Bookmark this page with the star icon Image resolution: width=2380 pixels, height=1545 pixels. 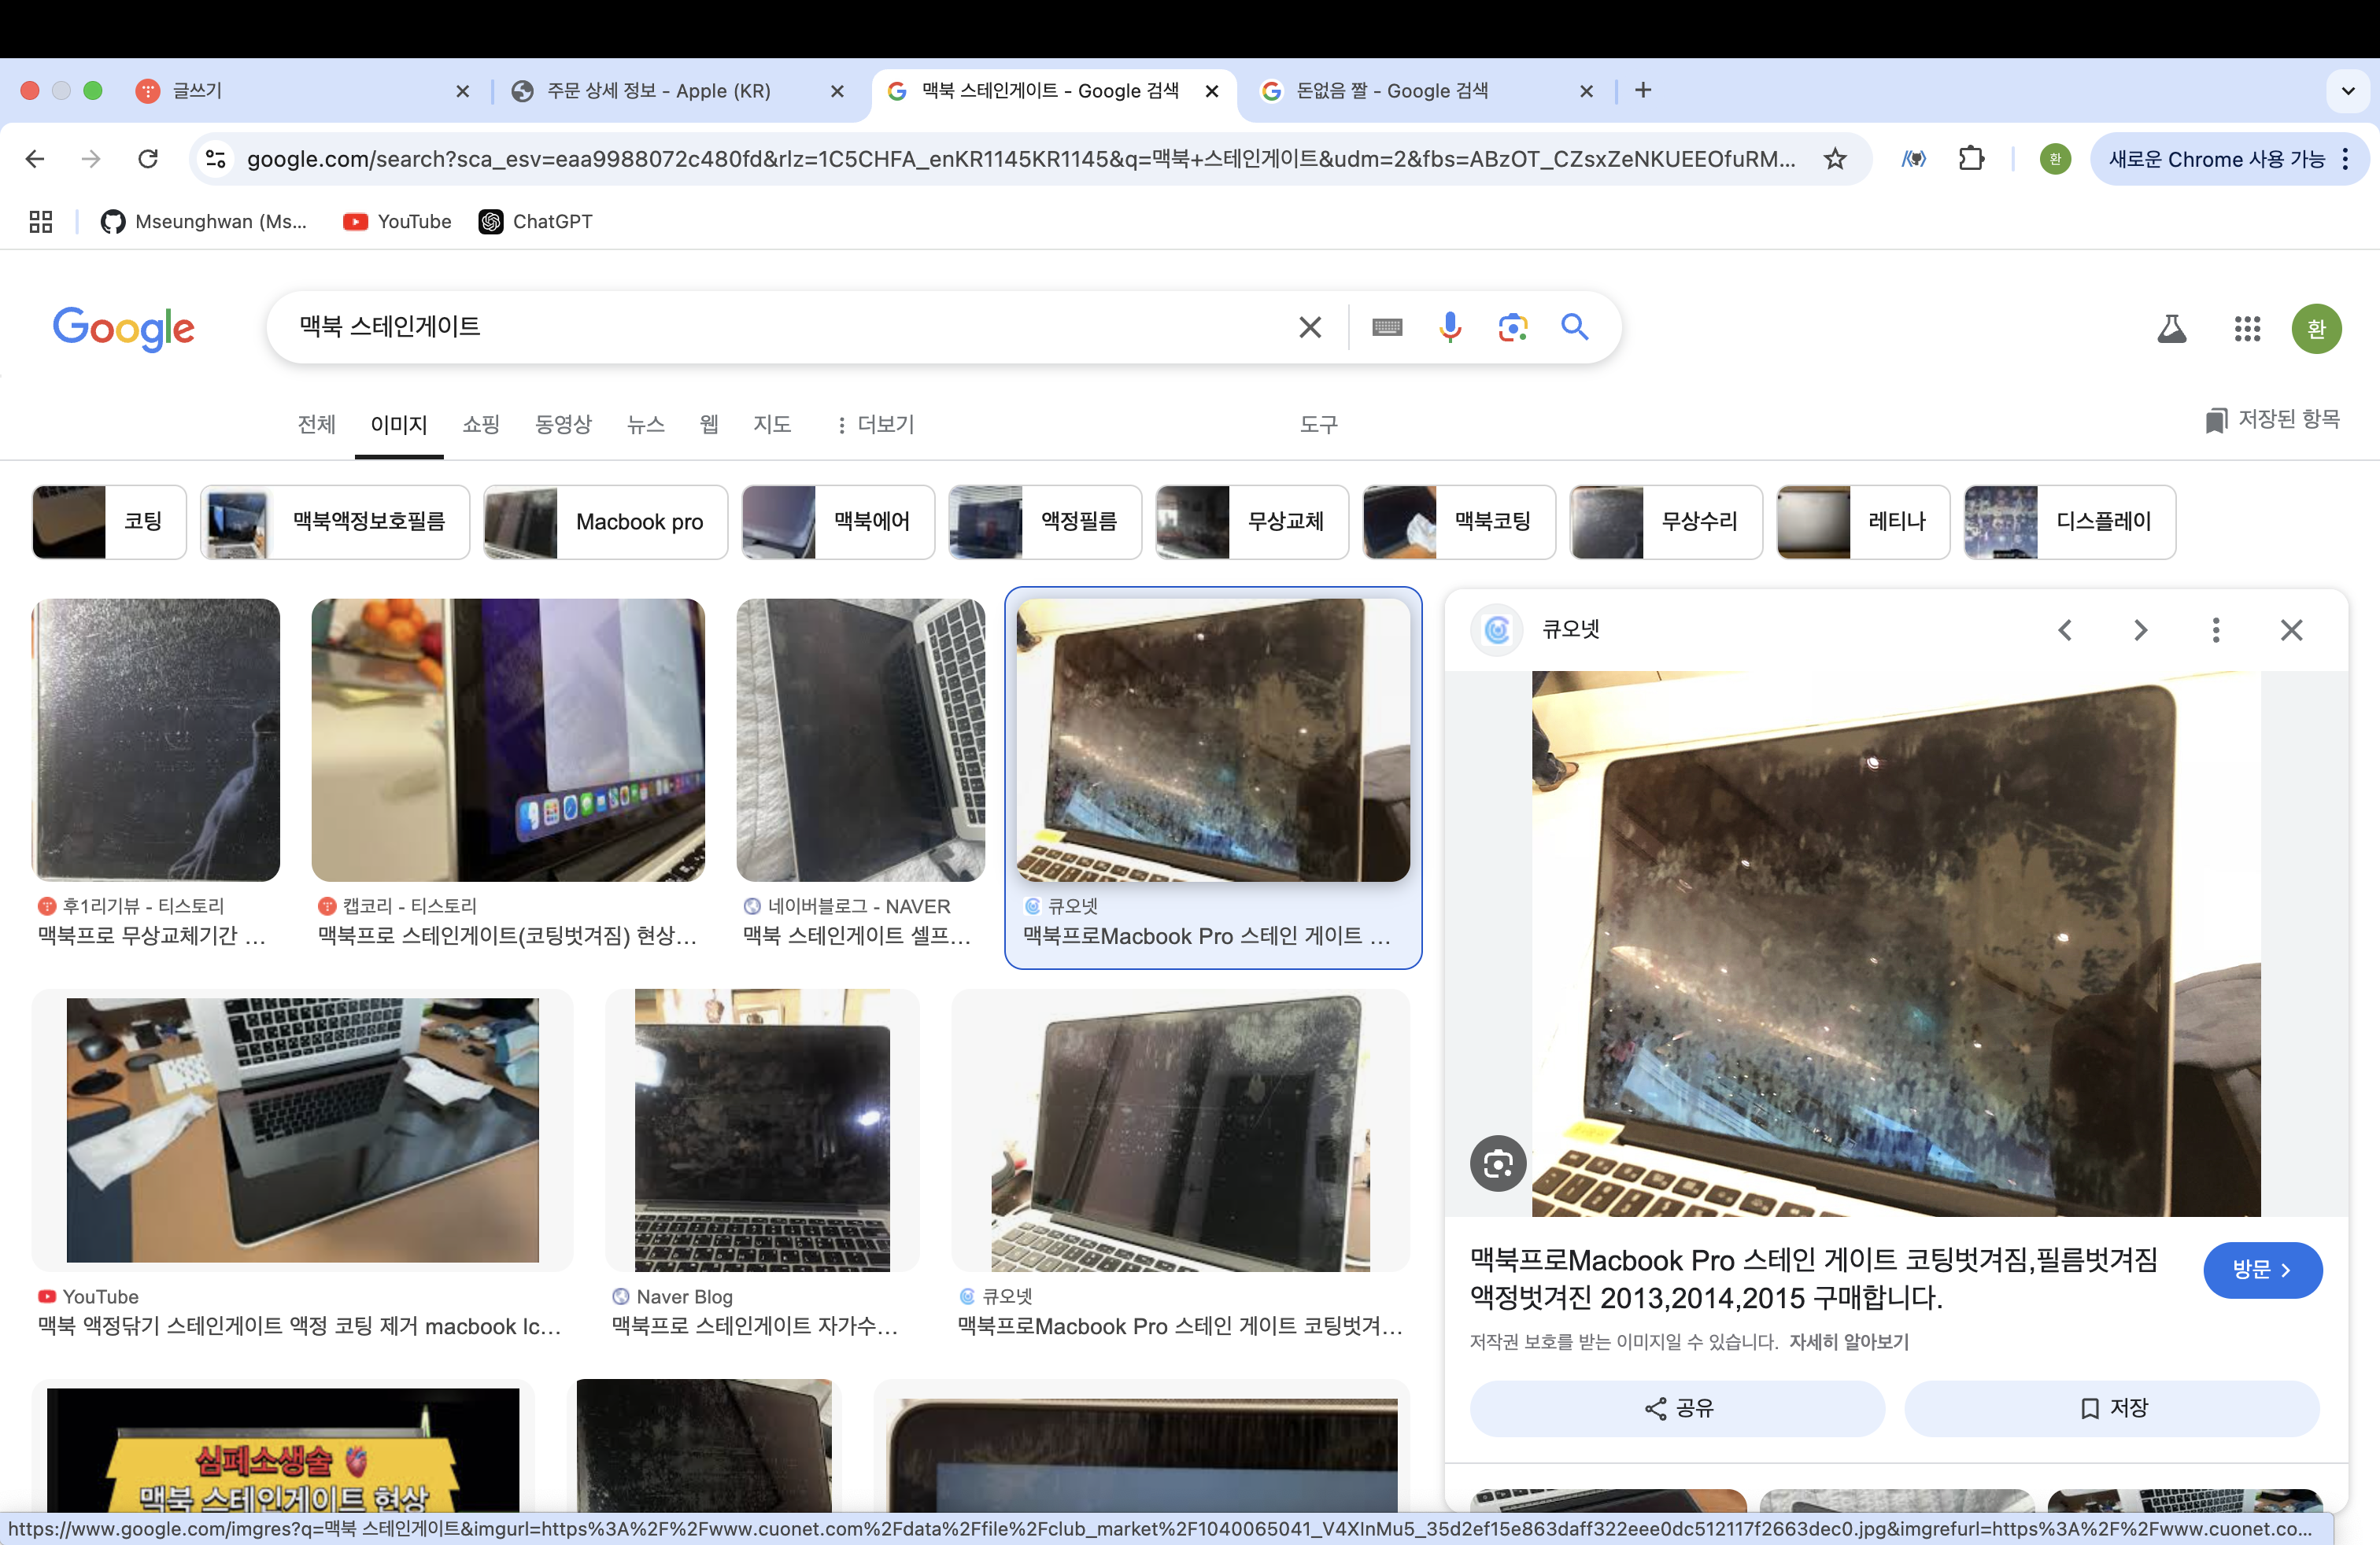tap(1835, 159)
